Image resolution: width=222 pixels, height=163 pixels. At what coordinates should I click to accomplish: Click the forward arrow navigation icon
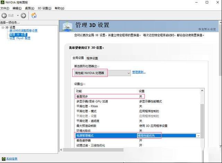click(23, 16)
